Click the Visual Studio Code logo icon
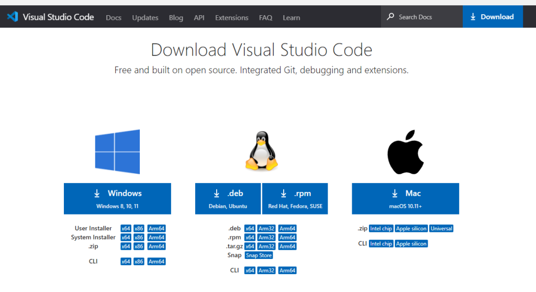536x292 pixels. pos(13,16)
